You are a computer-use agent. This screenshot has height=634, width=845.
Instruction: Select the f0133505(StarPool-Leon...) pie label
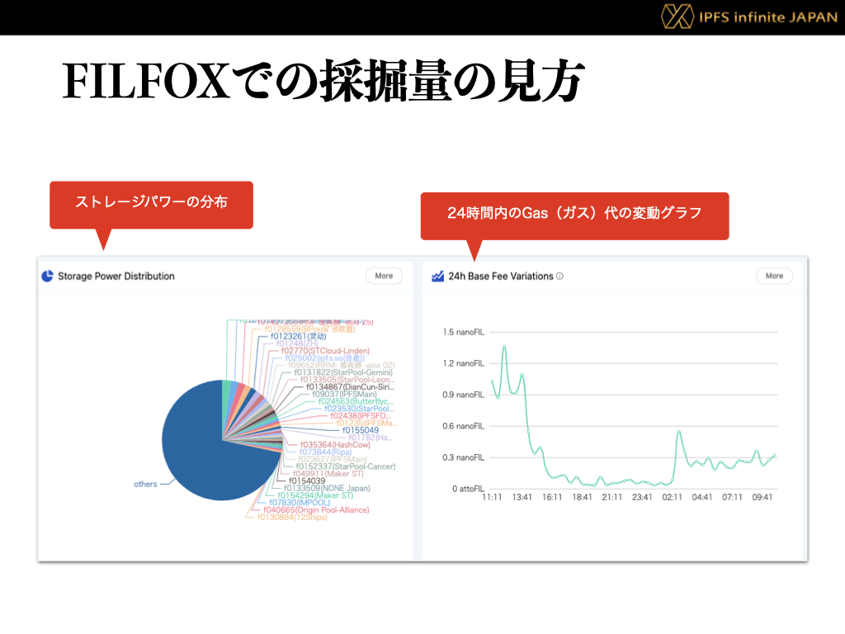[347, 380]
